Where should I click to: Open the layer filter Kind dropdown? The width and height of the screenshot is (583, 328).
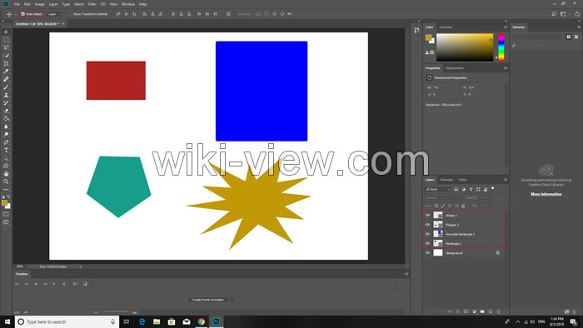(438, 190)
